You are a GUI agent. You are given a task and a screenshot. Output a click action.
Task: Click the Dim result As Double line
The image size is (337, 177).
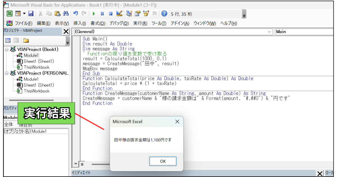pos(107,44)
